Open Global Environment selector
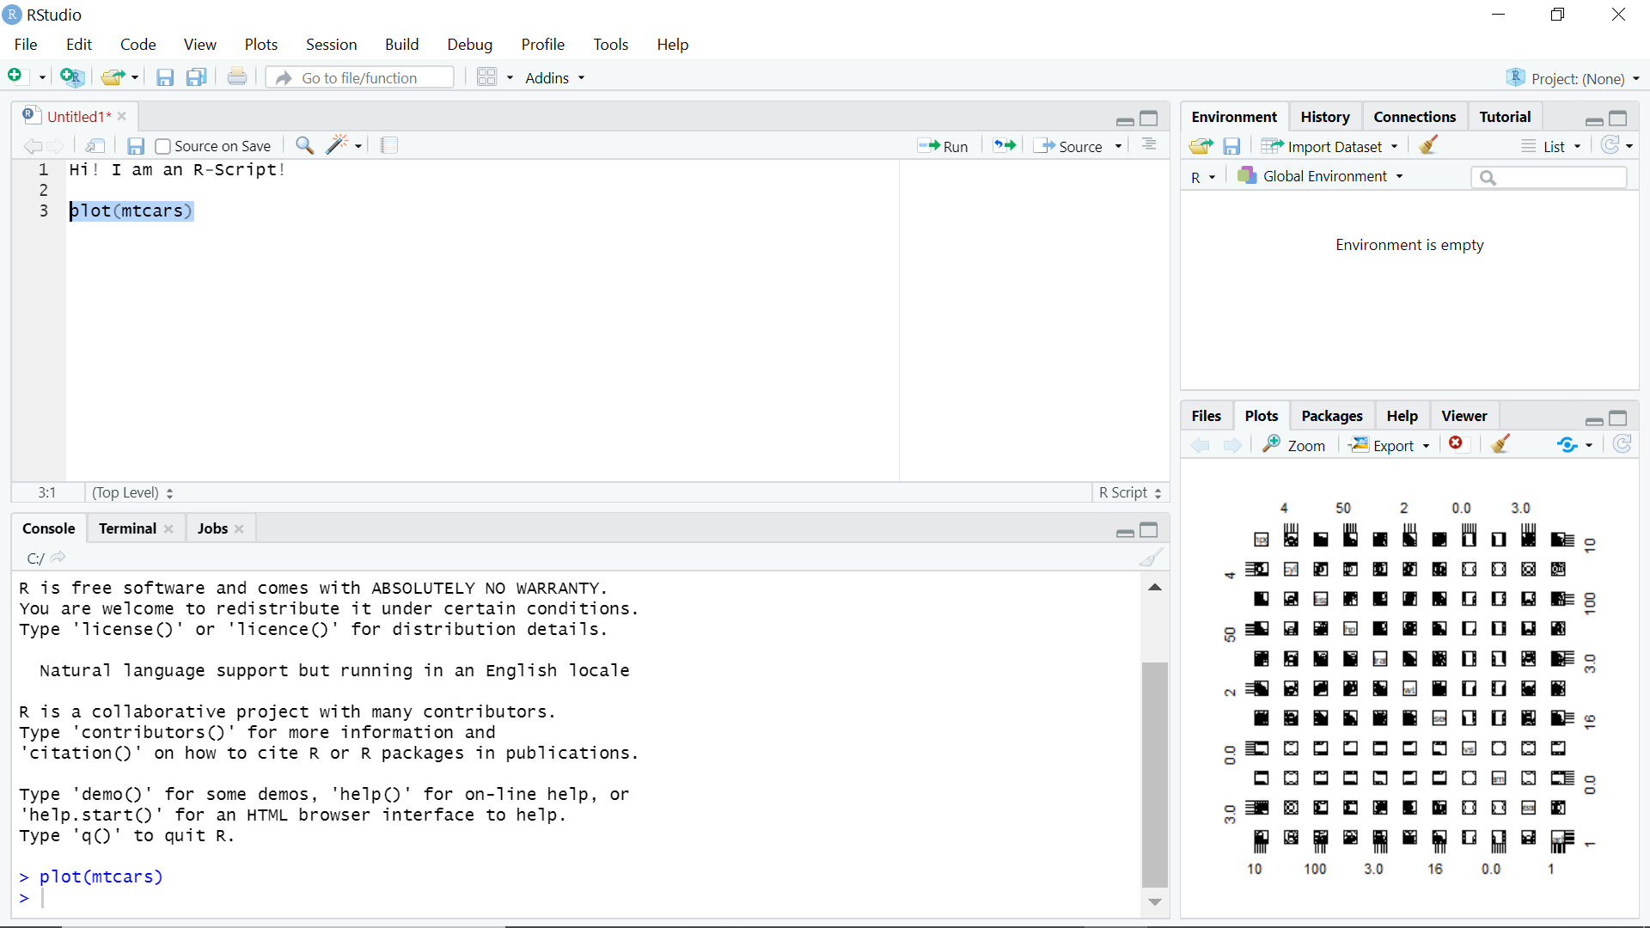 click(1320, 176)
